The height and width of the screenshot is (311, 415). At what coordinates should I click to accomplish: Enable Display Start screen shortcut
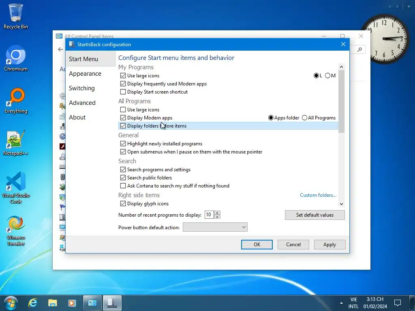123,92
